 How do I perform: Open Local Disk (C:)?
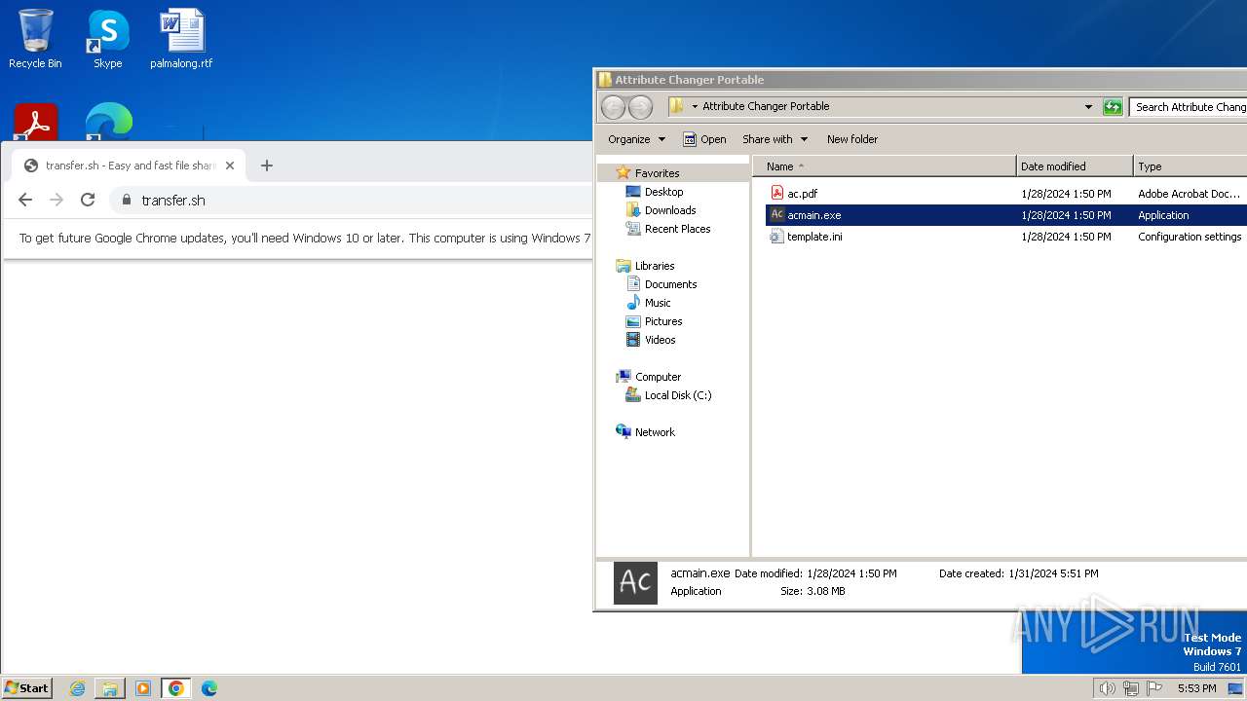[678, 395]
